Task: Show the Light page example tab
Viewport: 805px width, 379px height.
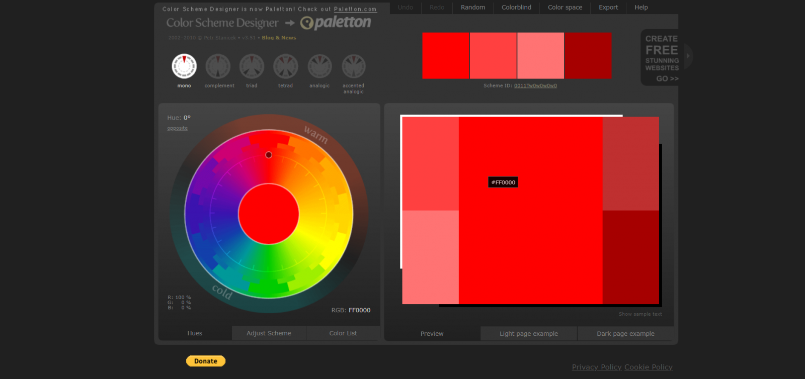Action: [528, 334]
